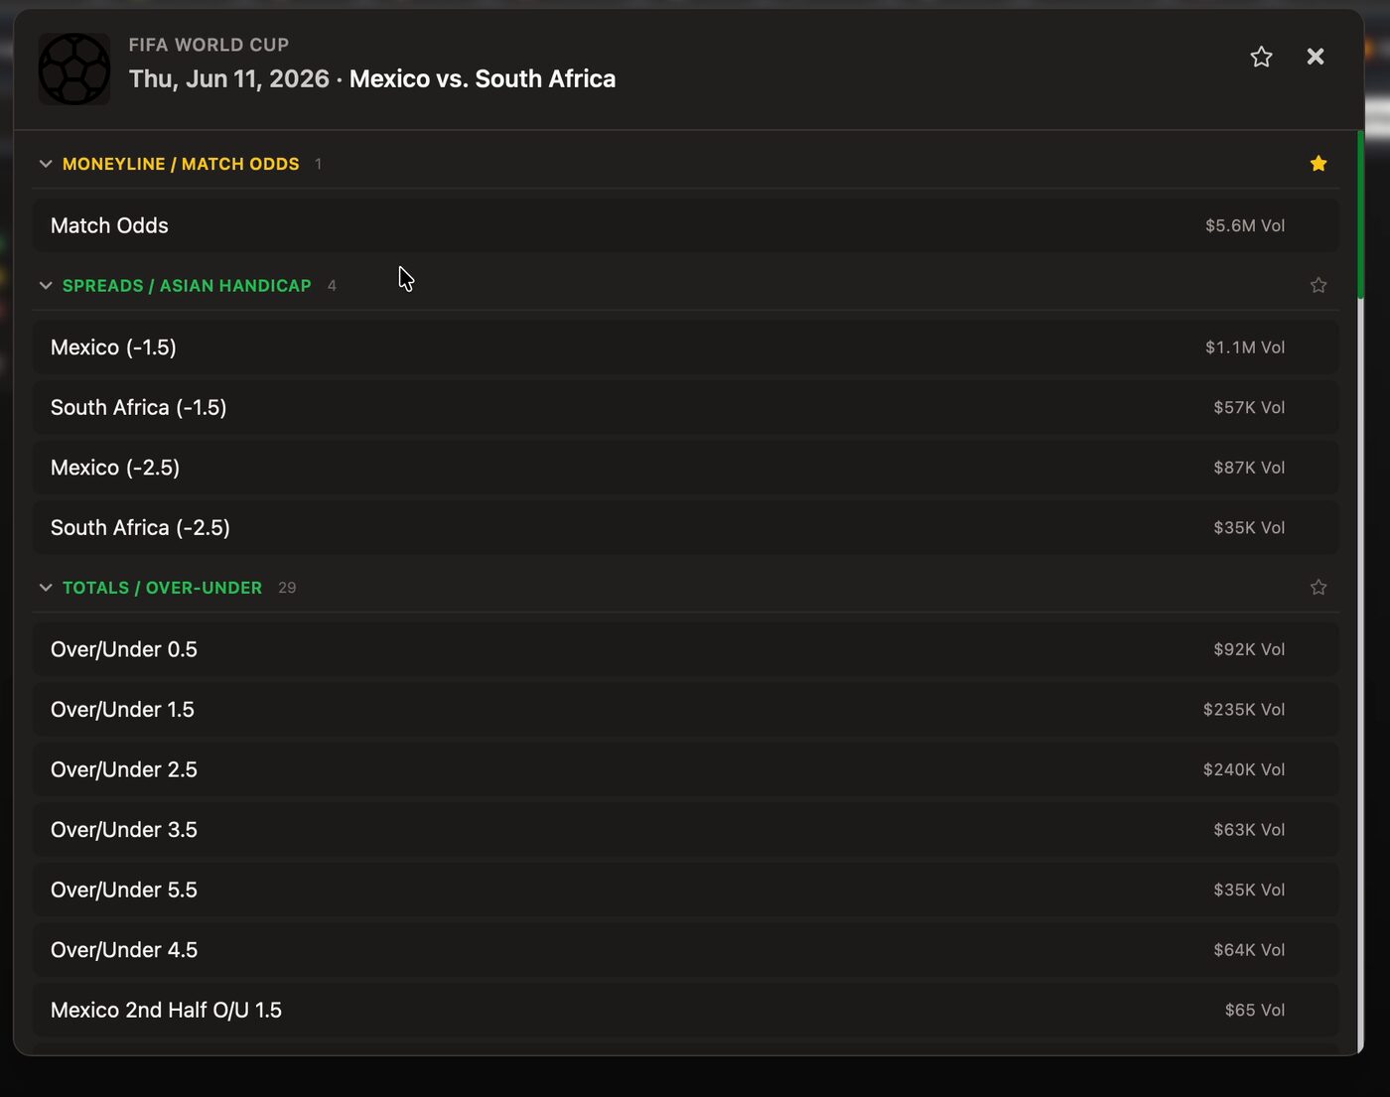The height and width of the screenshot is (1097, 1390).
Task: Click the TOTALS / OVER-UNDER heading
Action: (x=162, y=588)
